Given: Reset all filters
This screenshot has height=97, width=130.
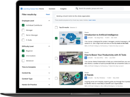Looking at the screenshot, I should [48, 14].
